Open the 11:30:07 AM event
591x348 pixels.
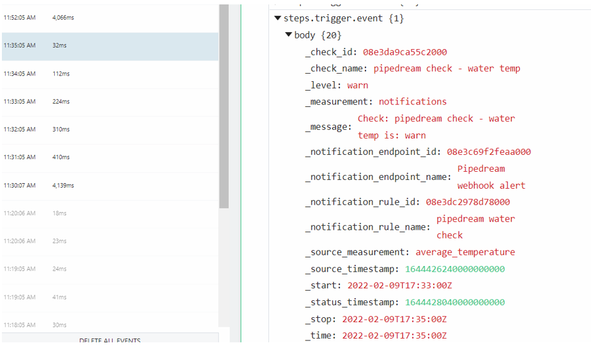point(110,186)
